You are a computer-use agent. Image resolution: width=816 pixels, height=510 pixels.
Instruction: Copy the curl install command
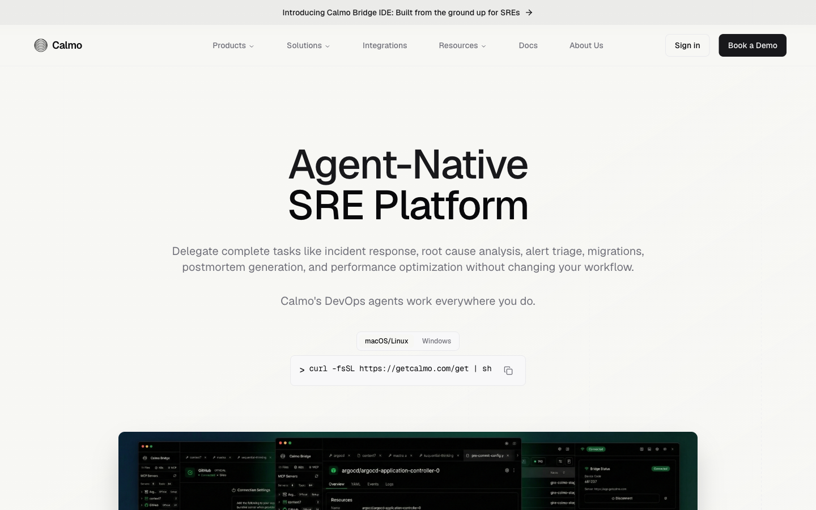click(508, 371)
